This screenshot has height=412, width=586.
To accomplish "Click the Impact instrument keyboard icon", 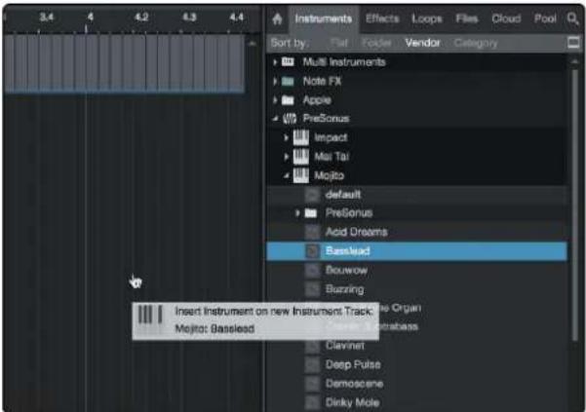I will [x=301, y=137].
